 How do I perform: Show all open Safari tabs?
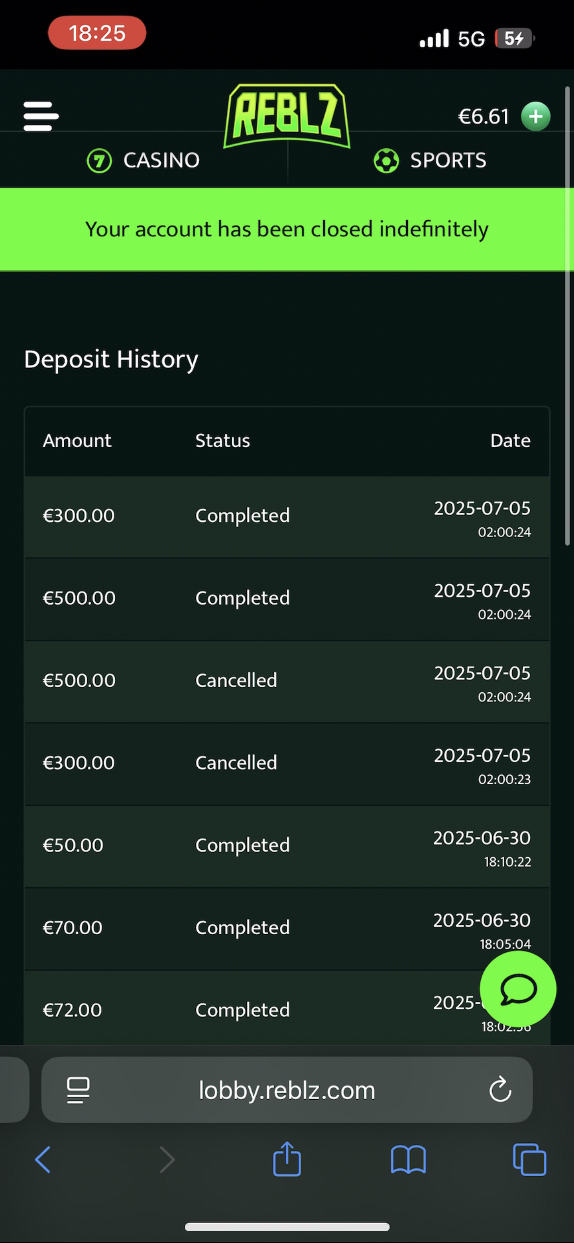(529, 1160)
